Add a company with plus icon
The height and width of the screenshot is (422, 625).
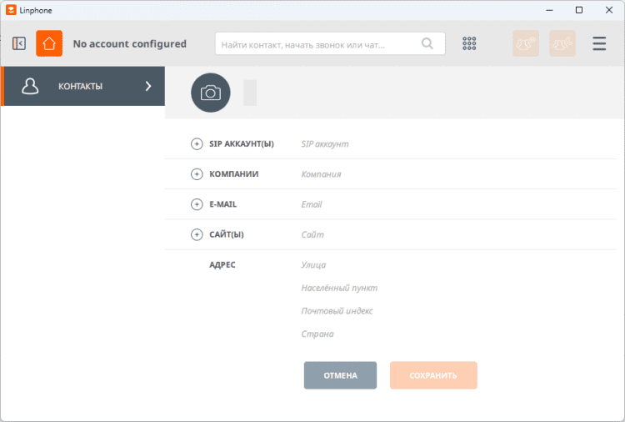(197, 174)
